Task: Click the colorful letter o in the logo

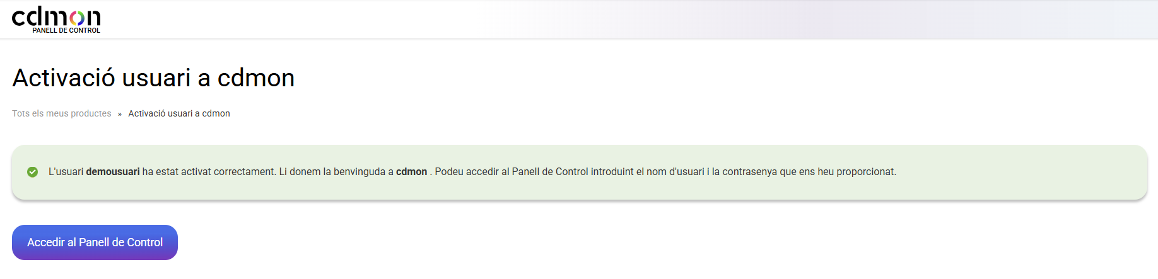Action: pos(77,19)
